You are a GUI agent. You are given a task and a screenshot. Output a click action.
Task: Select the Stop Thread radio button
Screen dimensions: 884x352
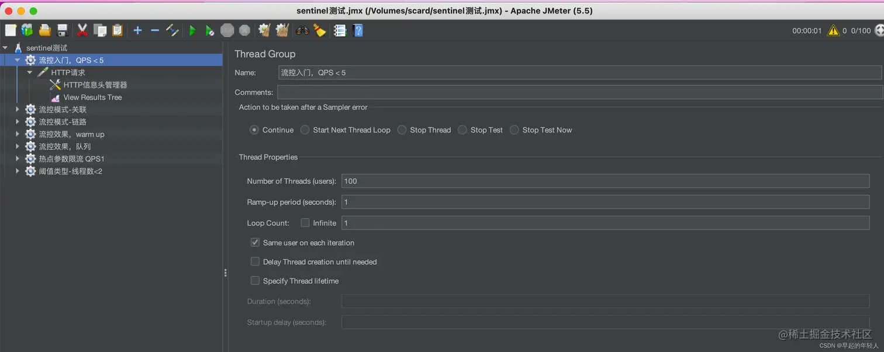click(x=402, y=130)
